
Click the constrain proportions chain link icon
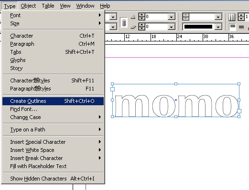[124, 23]
